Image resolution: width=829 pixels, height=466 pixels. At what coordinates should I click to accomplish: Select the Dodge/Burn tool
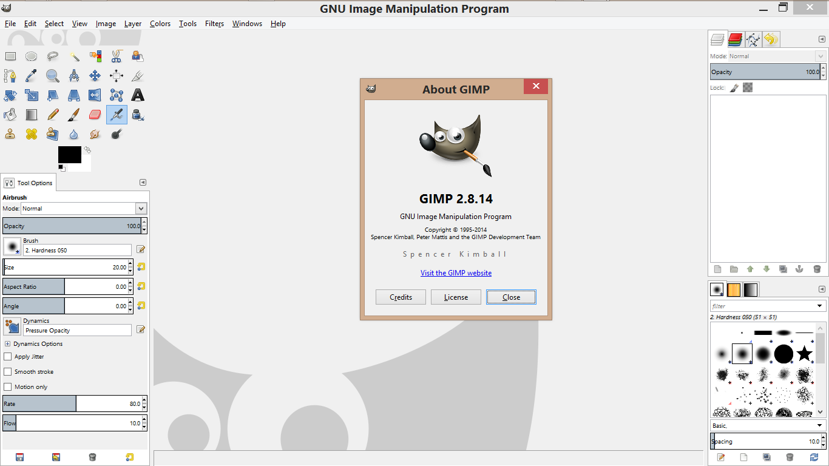117,134
